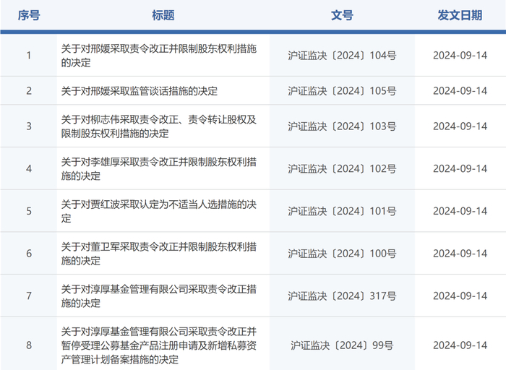Select document number 沪证监决〔2024〕104号
Viewport: 506px width, 370px height.
342,56
